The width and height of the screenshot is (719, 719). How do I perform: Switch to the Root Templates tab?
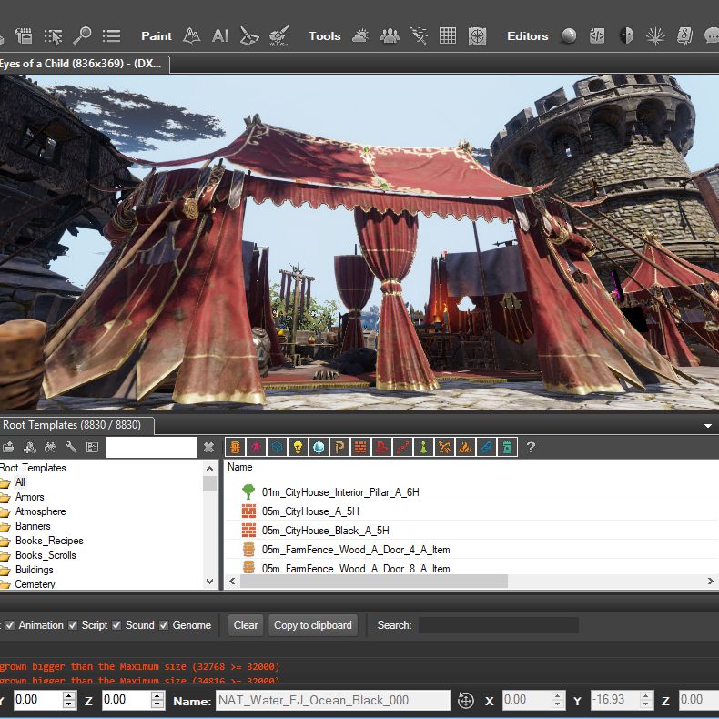[x=73, y=425]
